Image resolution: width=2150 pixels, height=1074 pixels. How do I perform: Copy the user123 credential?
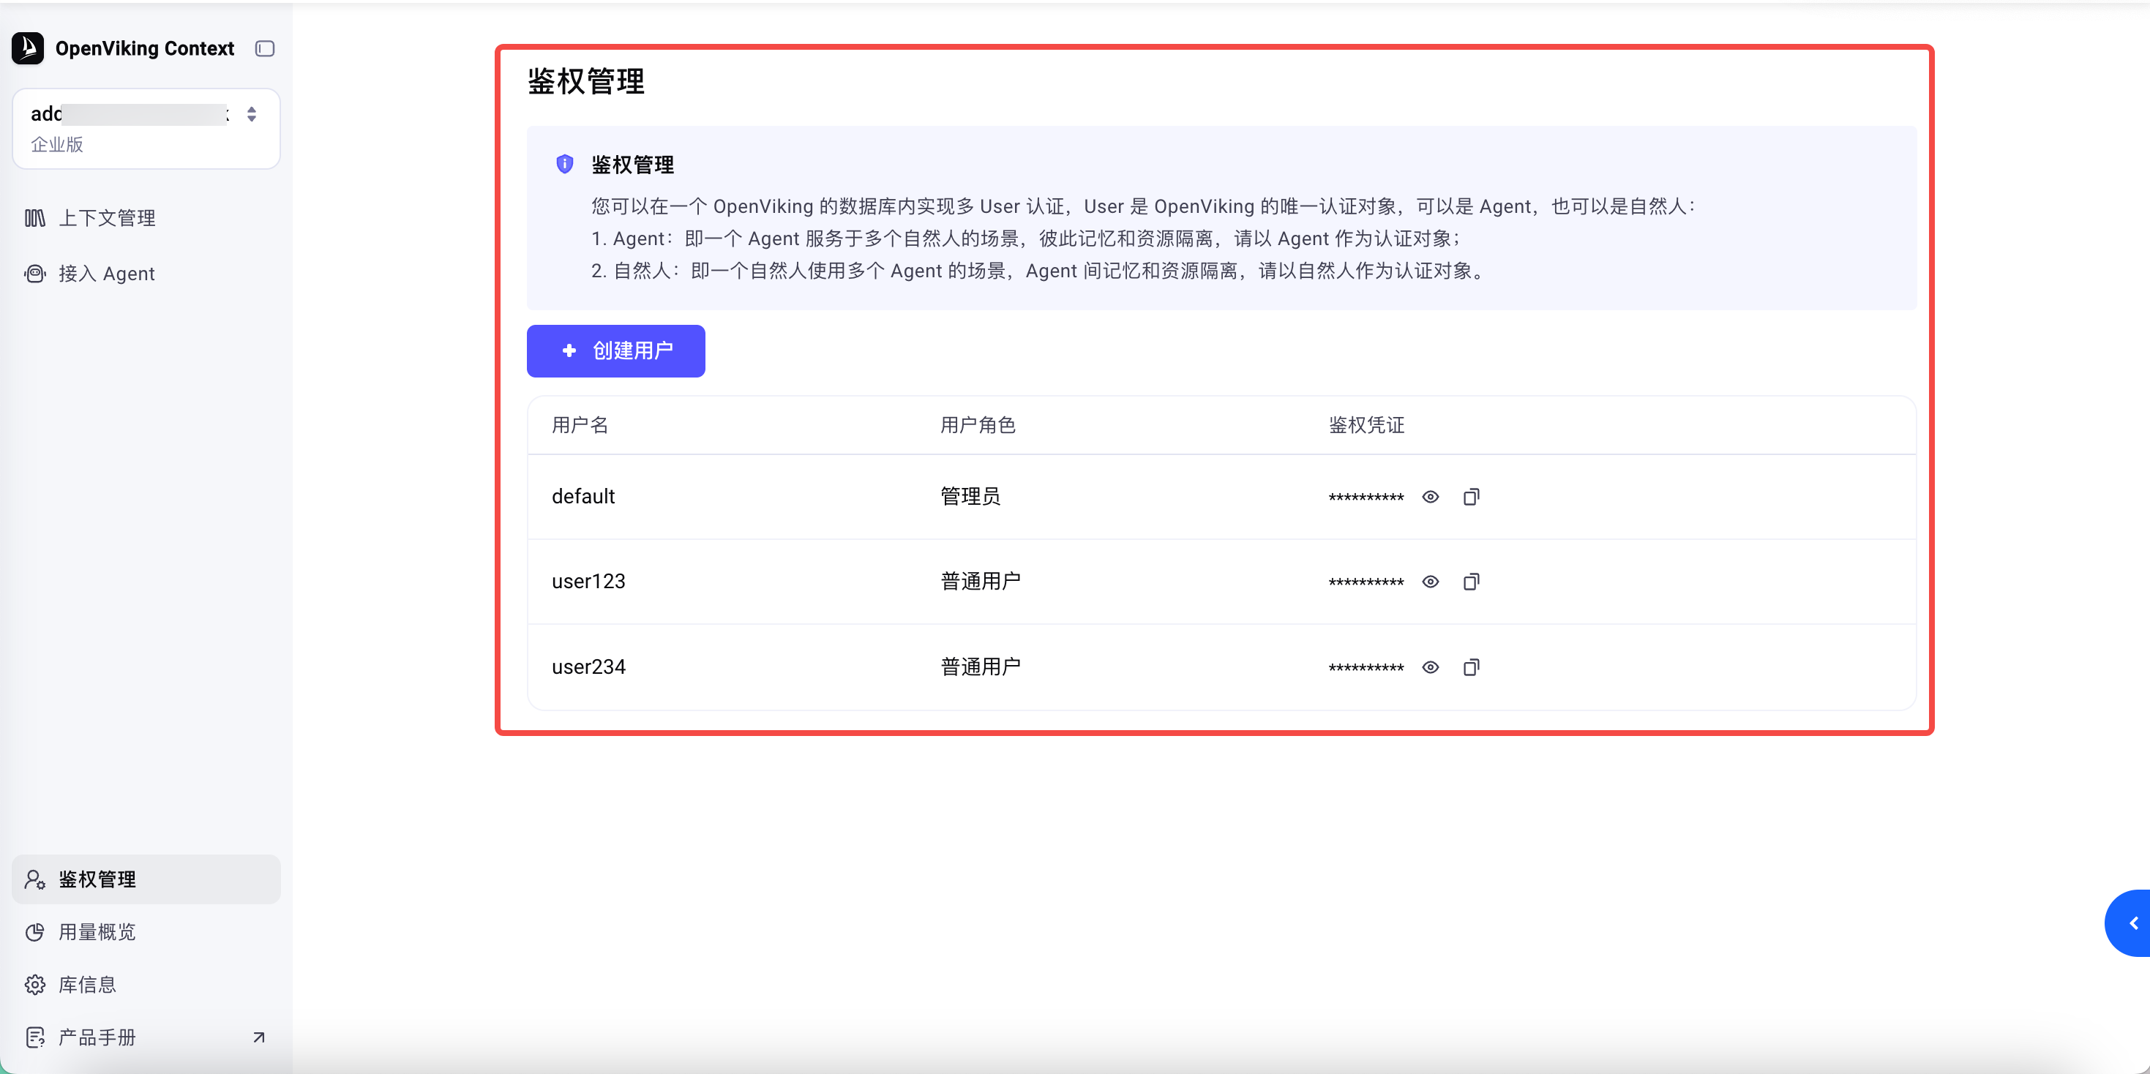[1472, 582]
